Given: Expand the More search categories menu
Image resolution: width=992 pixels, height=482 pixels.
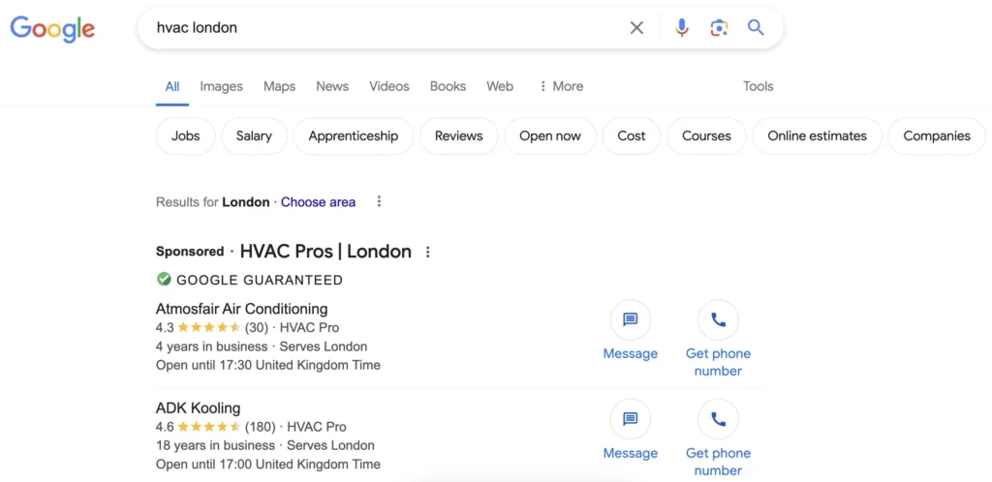Looking at the screenshot, I should coord(561,86).
